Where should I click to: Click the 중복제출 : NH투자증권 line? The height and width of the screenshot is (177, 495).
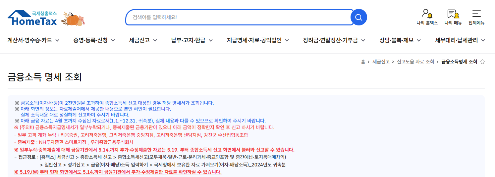click(x=74, y=142)
